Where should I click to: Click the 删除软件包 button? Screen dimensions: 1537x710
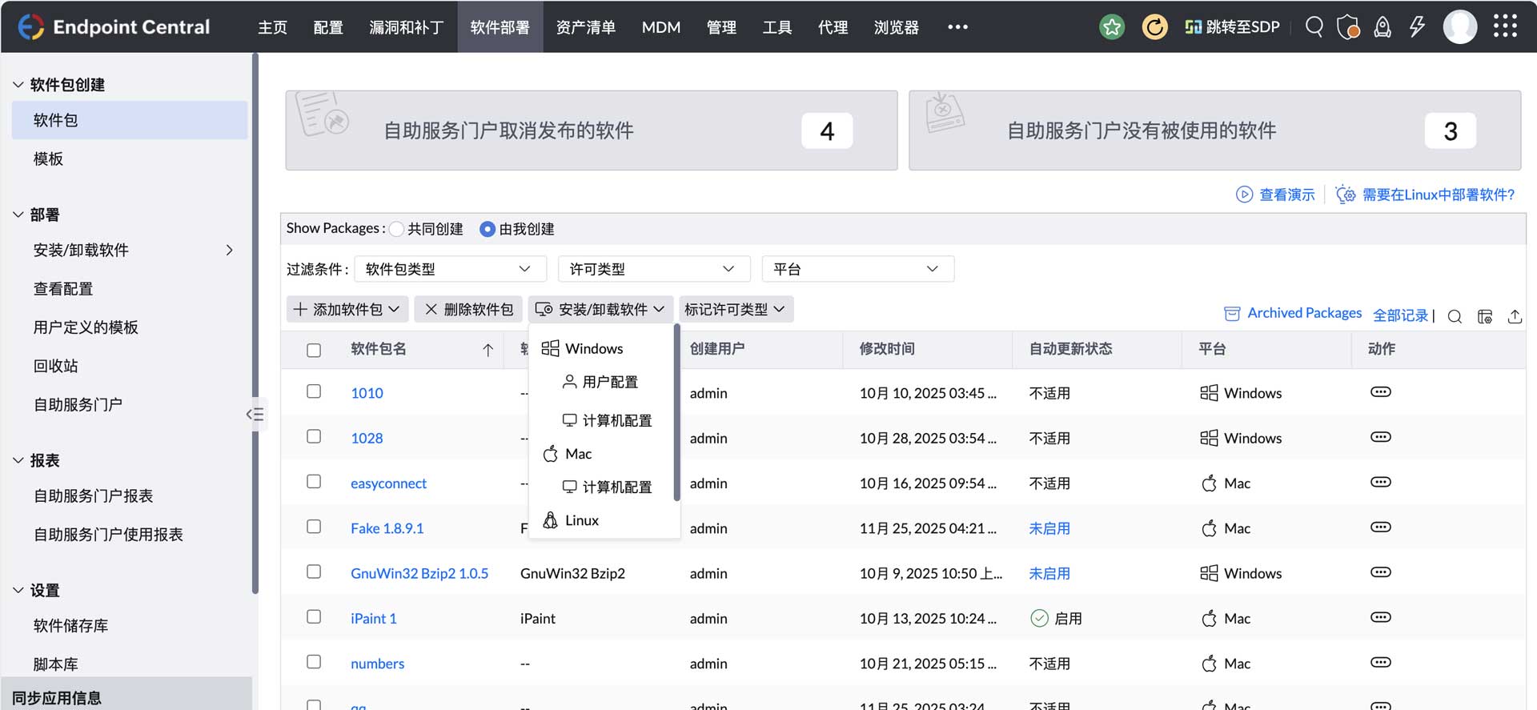pos(468,309)
